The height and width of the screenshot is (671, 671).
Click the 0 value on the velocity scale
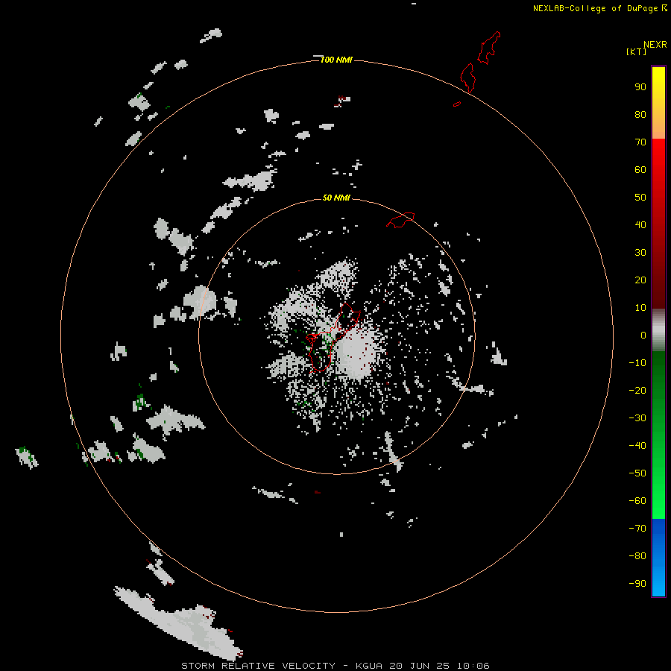[x=643, y=335]
